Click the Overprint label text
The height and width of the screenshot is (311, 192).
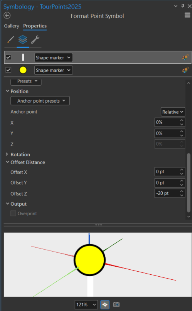click(27, 214)
